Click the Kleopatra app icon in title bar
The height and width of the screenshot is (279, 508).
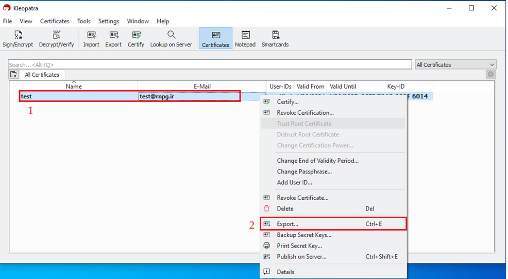coord(7,8)
